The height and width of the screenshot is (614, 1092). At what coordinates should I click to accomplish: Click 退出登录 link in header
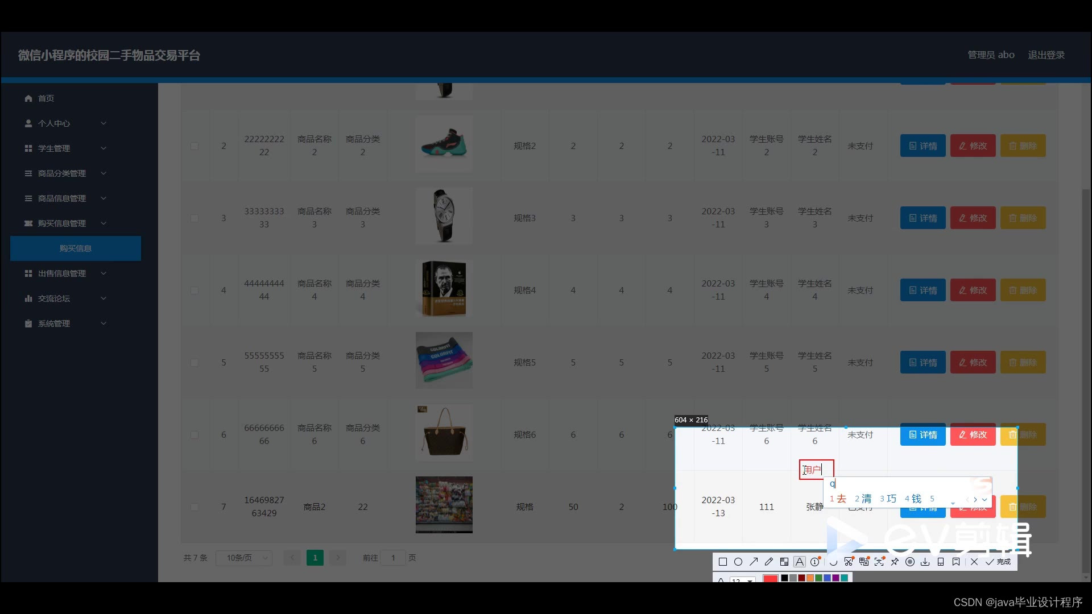pyautogui.click(x=1046, y=55)
